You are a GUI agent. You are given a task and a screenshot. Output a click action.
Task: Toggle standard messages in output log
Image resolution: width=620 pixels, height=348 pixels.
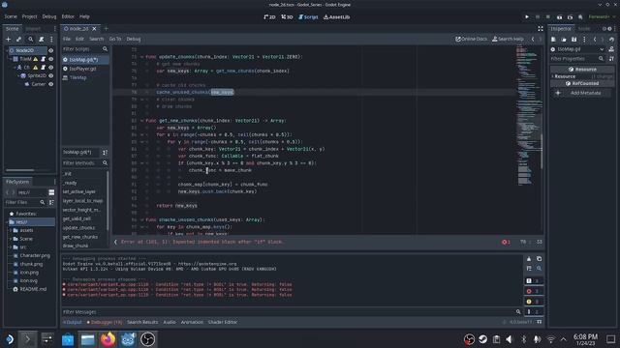[533, 281]
